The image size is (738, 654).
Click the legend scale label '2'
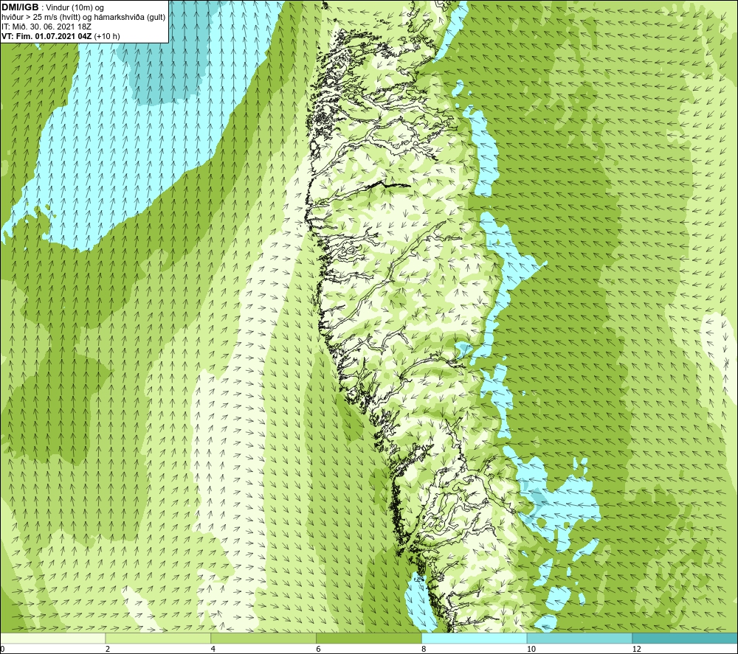(x=108, y=649)
